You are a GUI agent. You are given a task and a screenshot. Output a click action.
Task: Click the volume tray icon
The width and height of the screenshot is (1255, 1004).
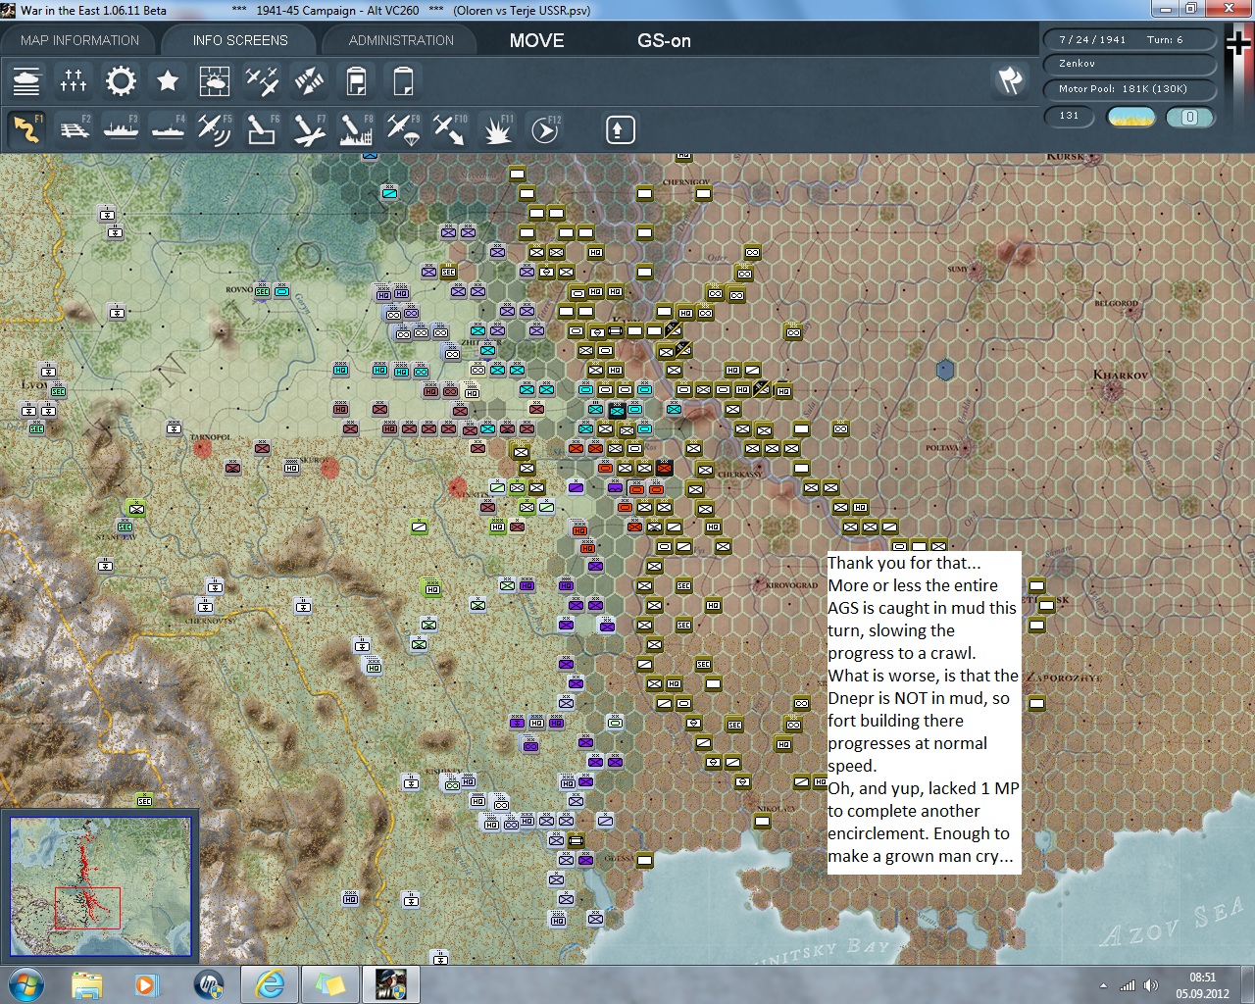click(1151, 985)
